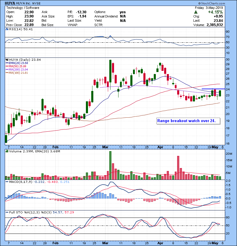Screen dimensions: 237x246
Task: Click the Open 22.90 value
Action: [29, 12]
